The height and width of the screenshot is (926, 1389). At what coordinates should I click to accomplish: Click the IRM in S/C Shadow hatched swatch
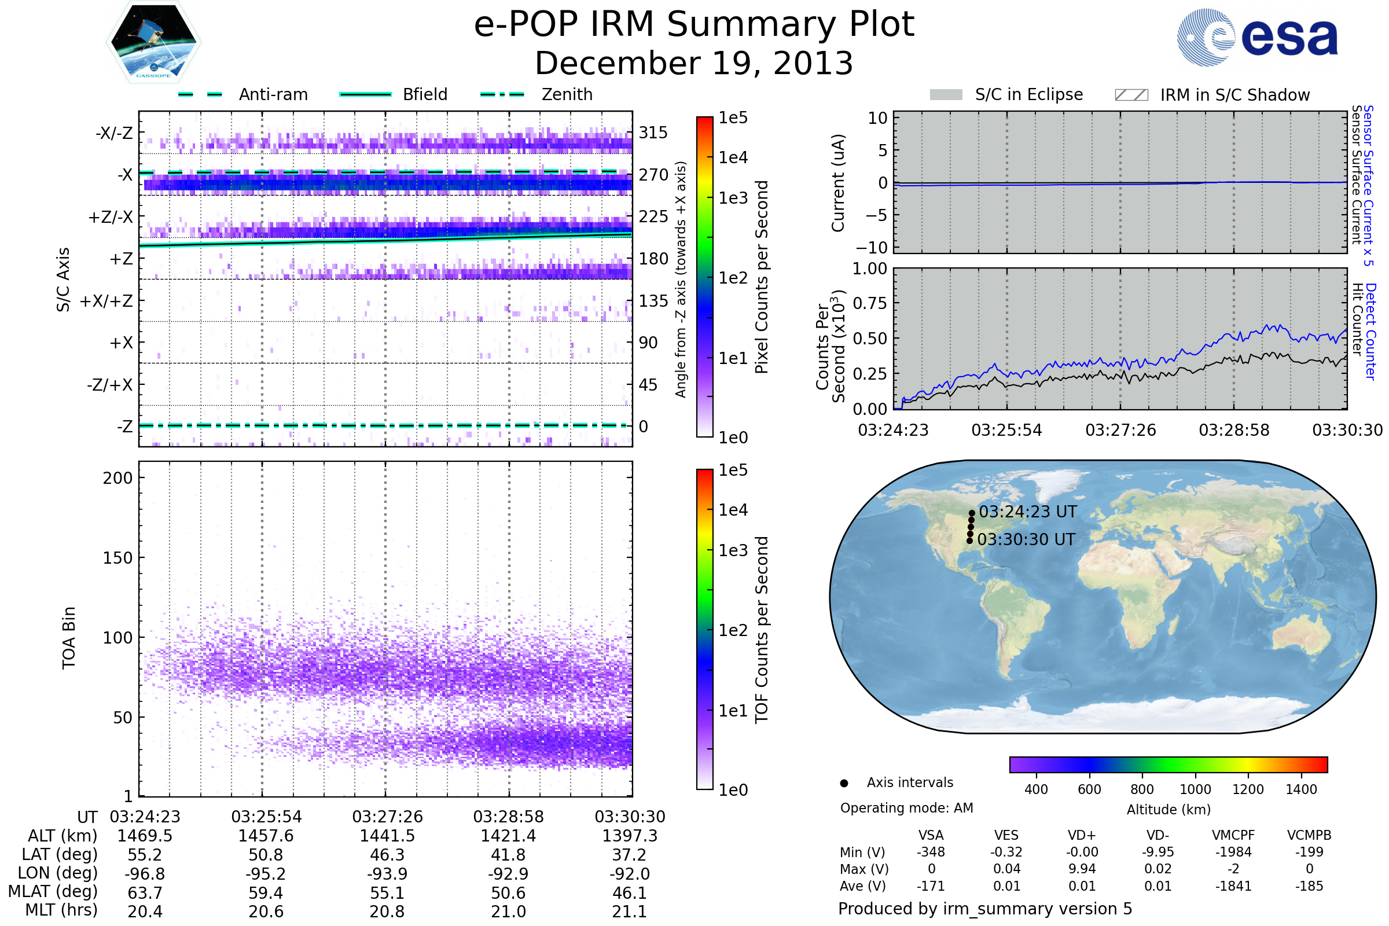pyautogui.click(x=1131, y=95)
